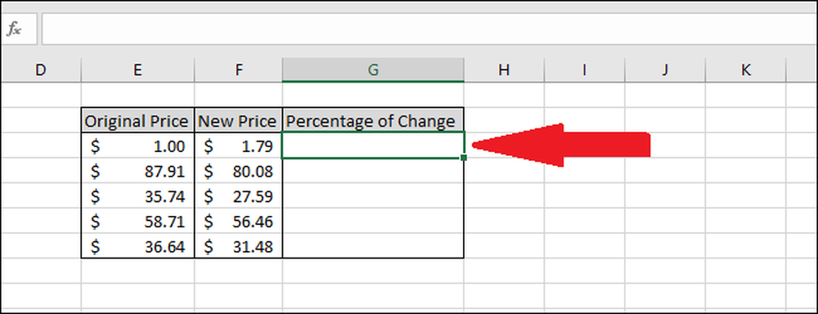818x314 pixels.
Task: Click inside the formula bar input
Action: [429, 29]
